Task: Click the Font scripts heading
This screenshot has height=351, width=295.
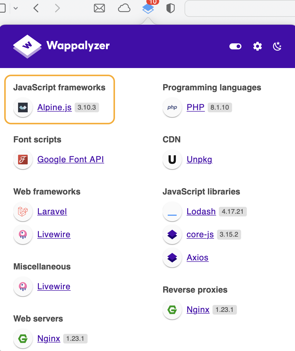Action: [x=37, y=140]
